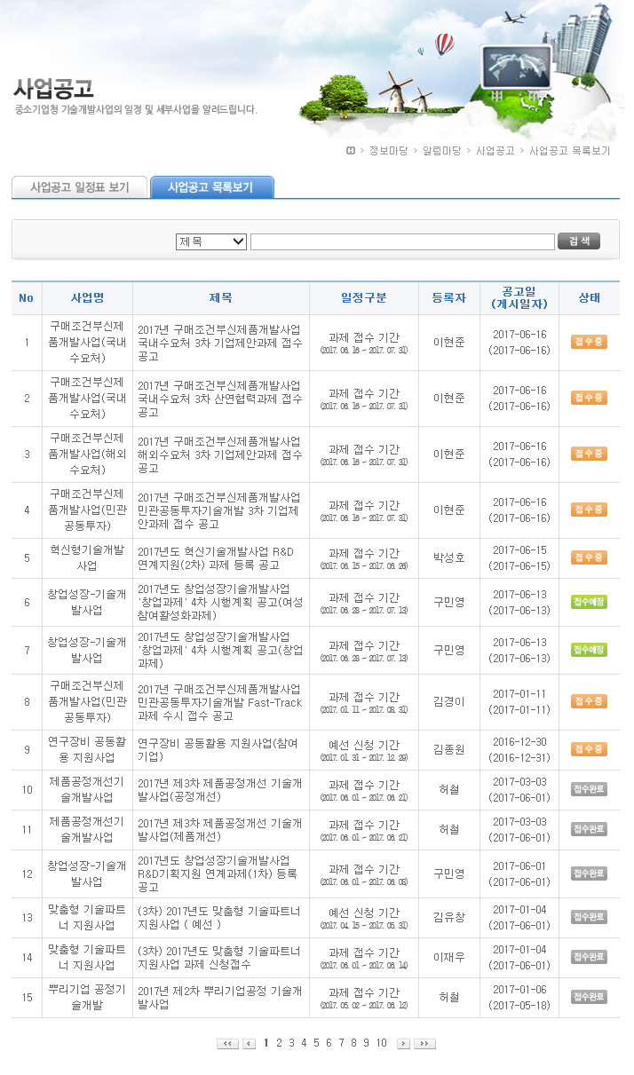
Task: Open the 제목 search criteria dropdown
Action: tap(211, 241)
